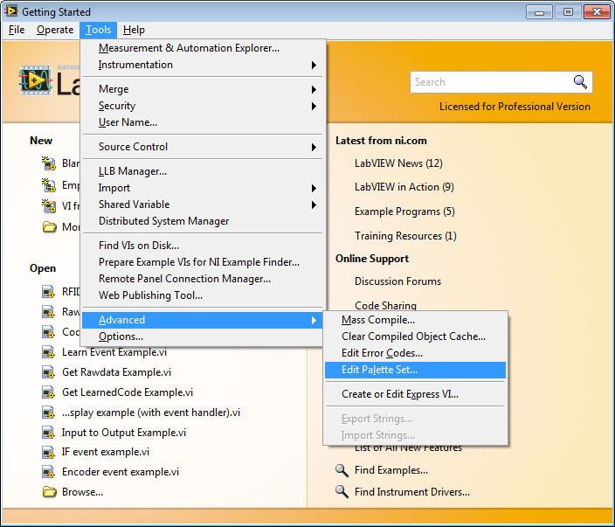Launch the Web Publishing Tool
615x527 pixels.
[x=203, y=295]
